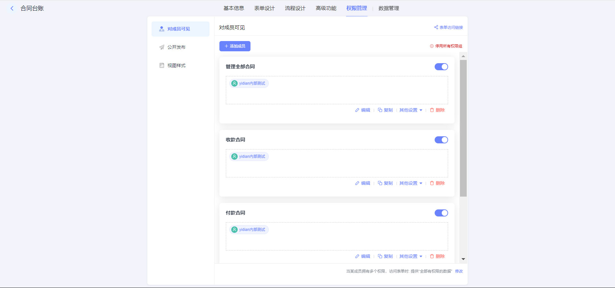Click the 视图样式 sidebar icon
615x288 pixels.
pyautogui.click(x=162, y=65)
